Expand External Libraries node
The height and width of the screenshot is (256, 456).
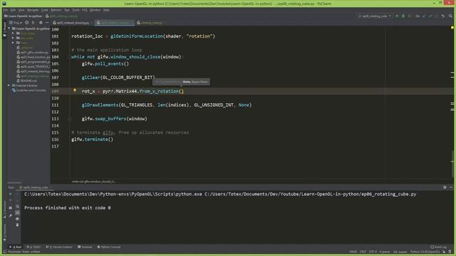[x=9, y=85]
